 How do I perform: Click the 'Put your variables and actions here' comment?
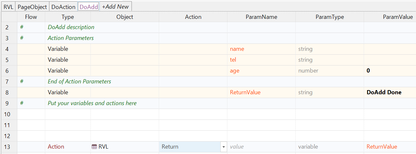coord(92,103)
